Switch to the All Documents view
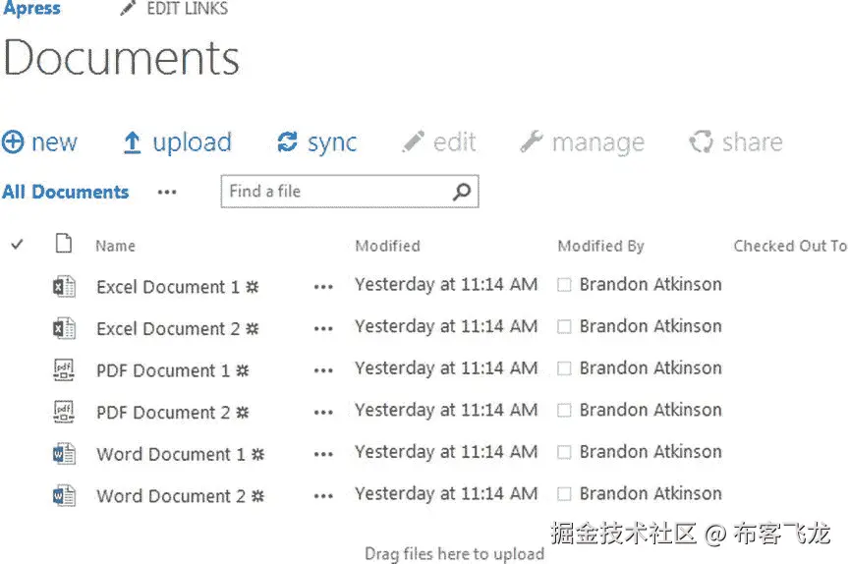Image resolution: width=848 pixels, height=564 pixels. [66, 193]
